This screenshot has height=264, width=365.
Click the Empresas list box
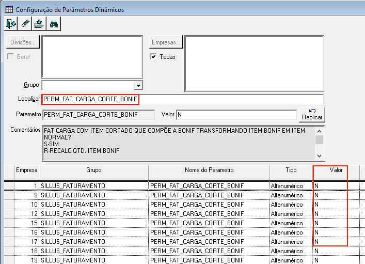[254, 64]
